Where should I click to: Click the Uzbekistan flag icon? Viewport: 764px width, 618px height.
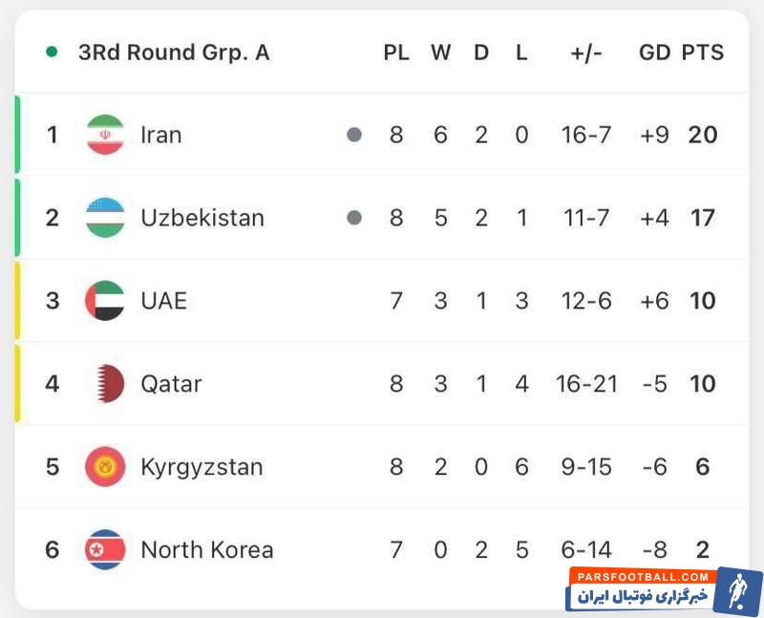tap(105, 218)
